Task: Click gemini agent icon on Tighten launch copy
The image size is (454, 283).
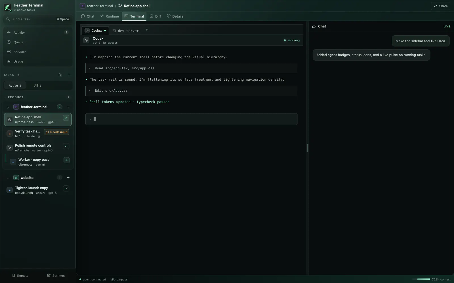Action: tap(10, 190)
